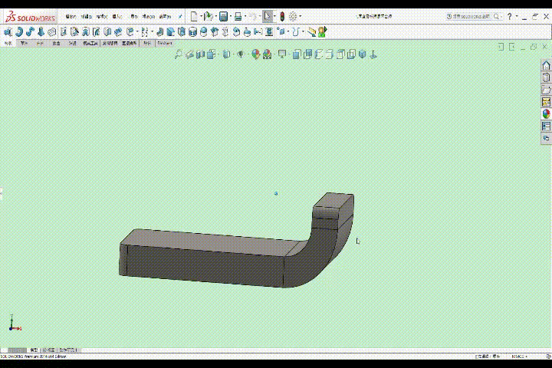The height and width of the screenshot is (368, 552).
Task: Click the Instant3D icon
Action: click(x=311, y=32)
